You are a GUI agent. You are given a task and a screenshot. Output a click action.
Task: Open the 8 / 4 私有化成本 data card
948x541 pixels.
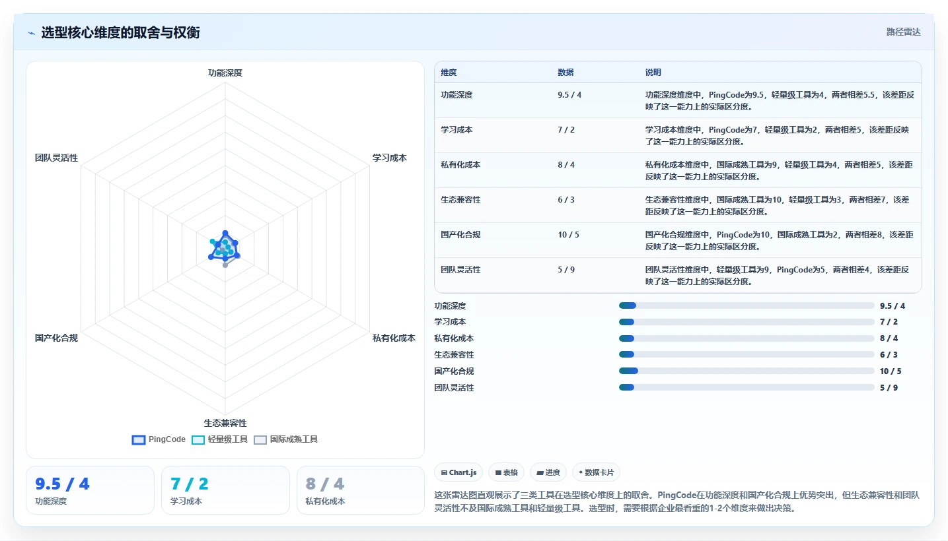(x=361, y=490)
